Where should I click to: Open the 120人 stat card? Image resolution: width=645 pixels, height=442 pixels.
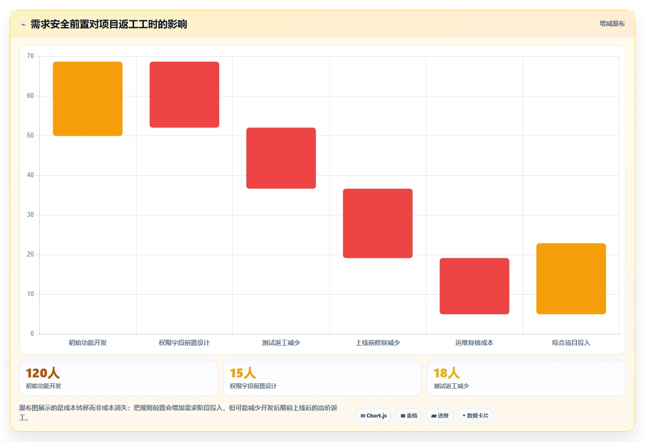click(x=118, y=378)
